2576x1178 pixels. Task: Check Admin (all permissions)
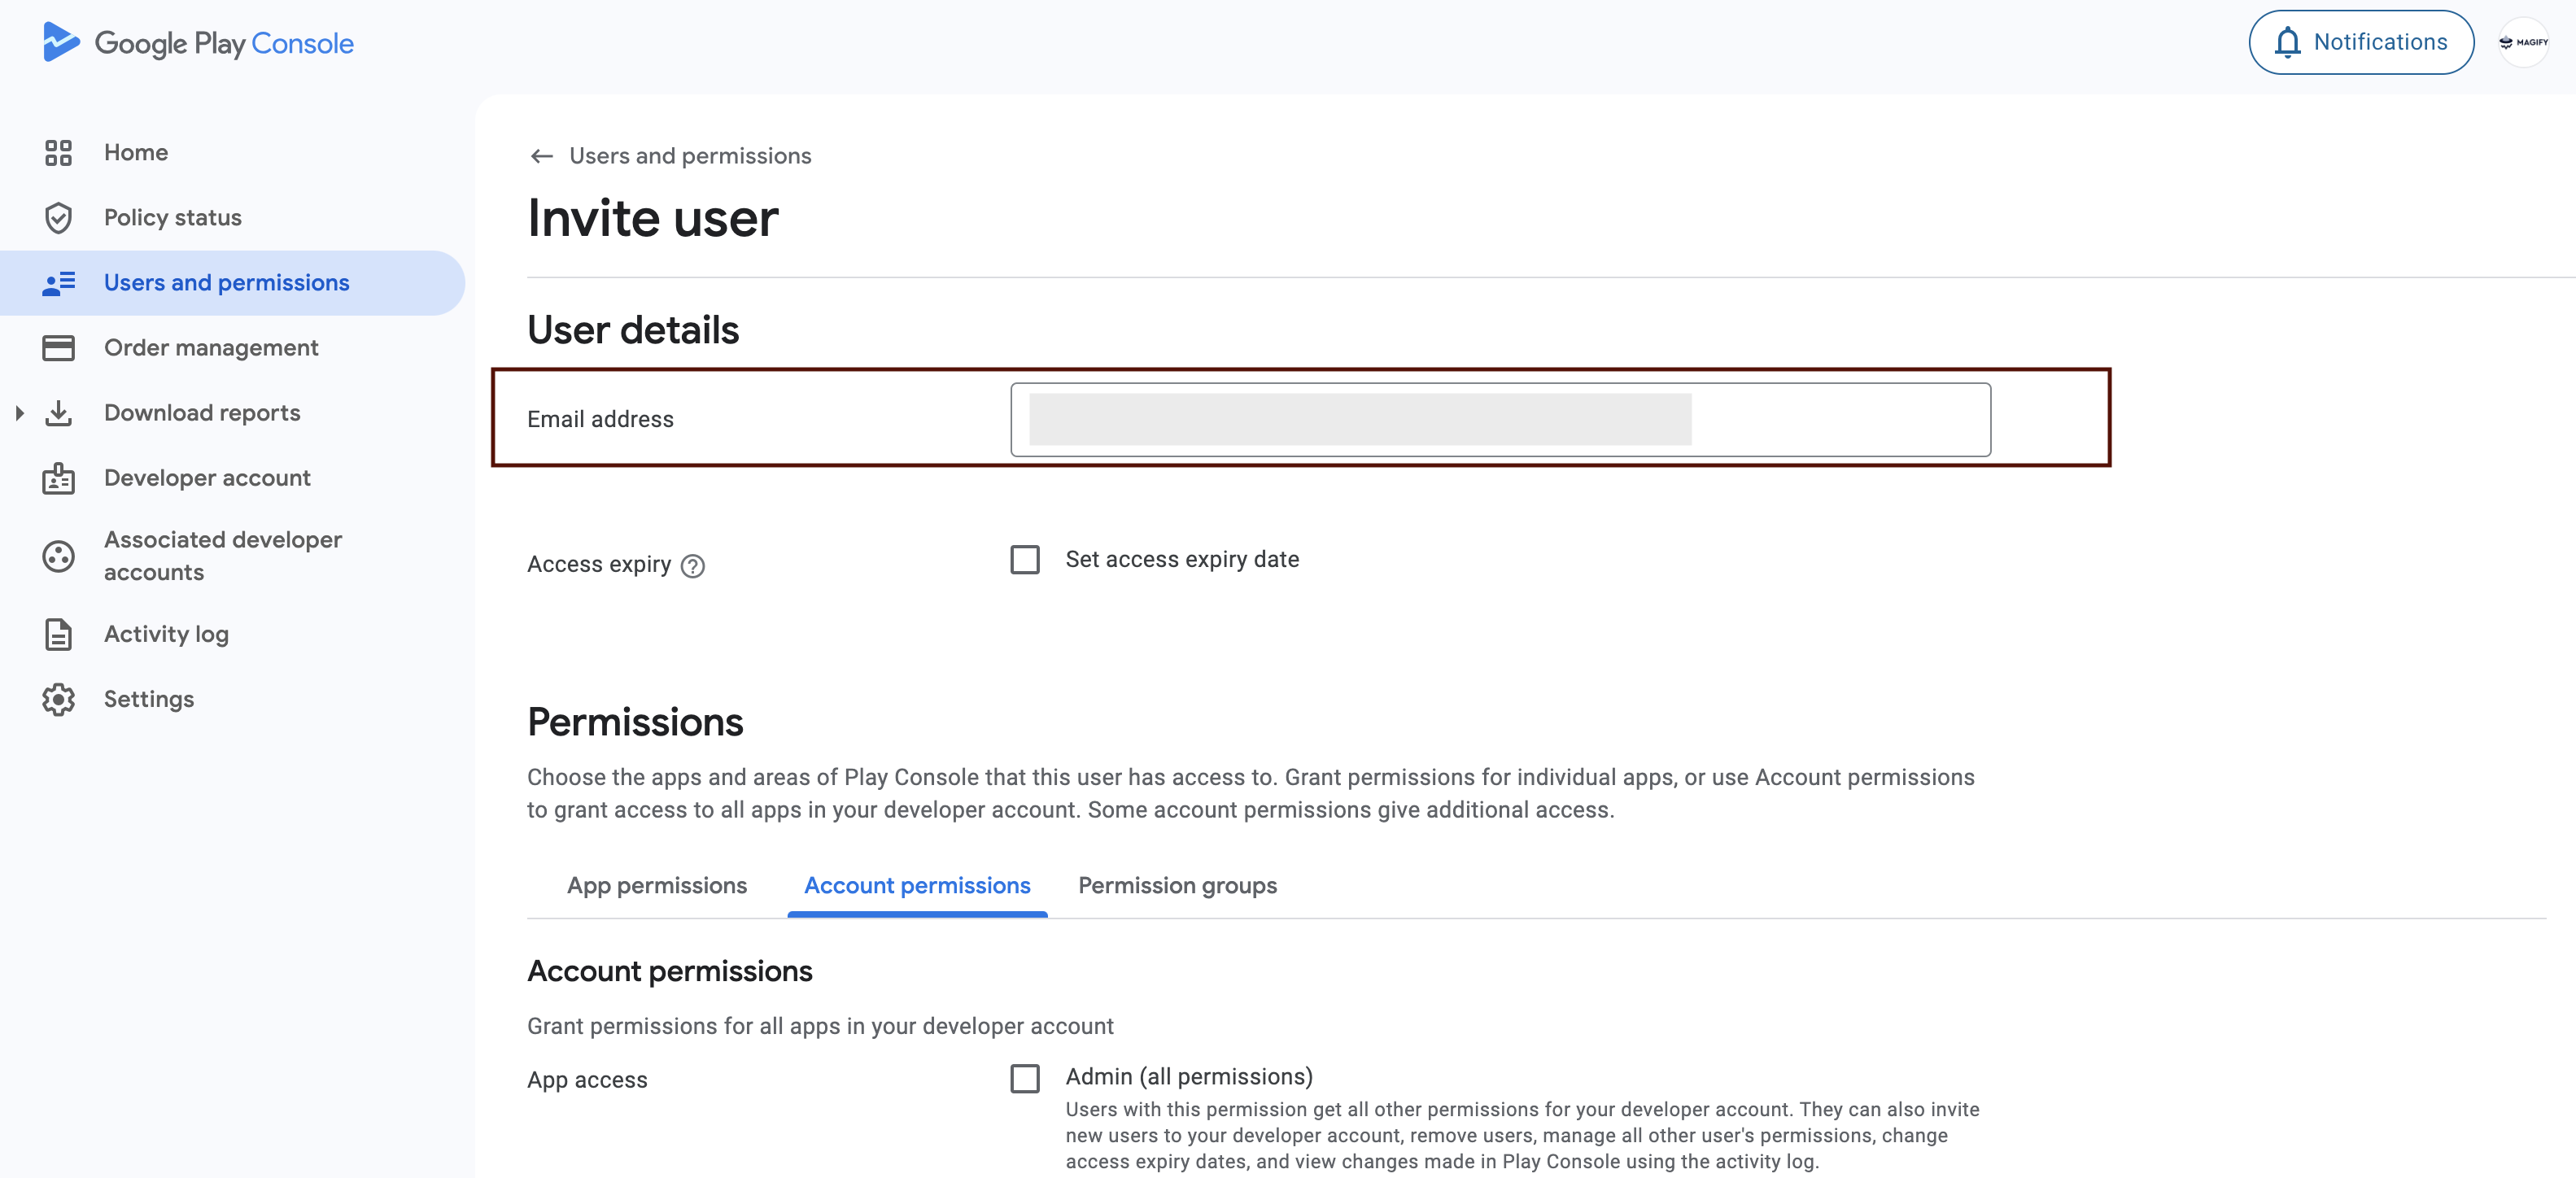coord(1025,1079)
